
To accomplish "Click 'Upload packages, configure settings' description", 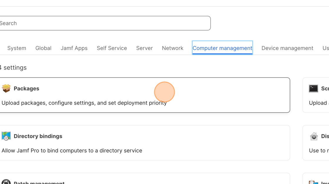I will (84, 103).
